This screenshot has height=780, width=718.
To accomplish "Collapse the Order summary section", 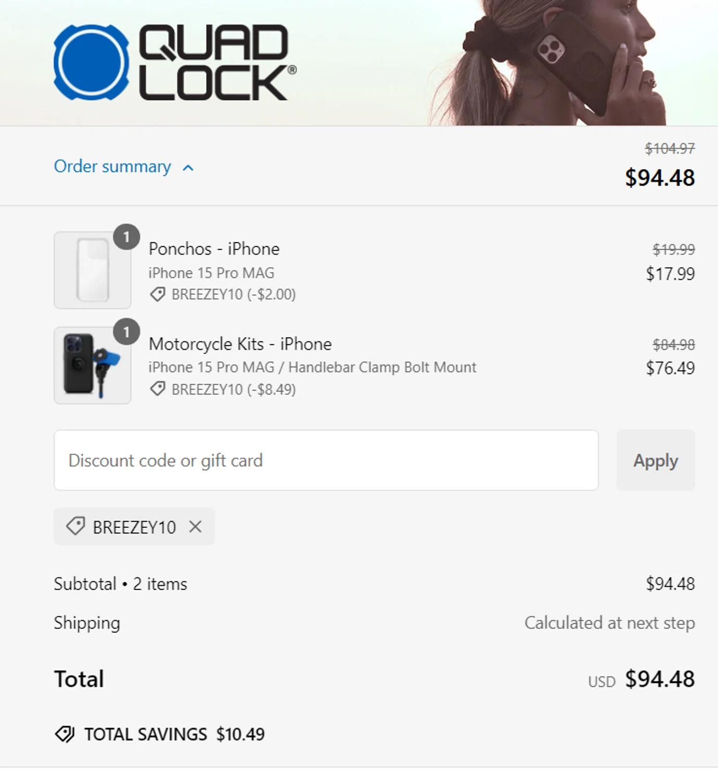I will (112, 166).
